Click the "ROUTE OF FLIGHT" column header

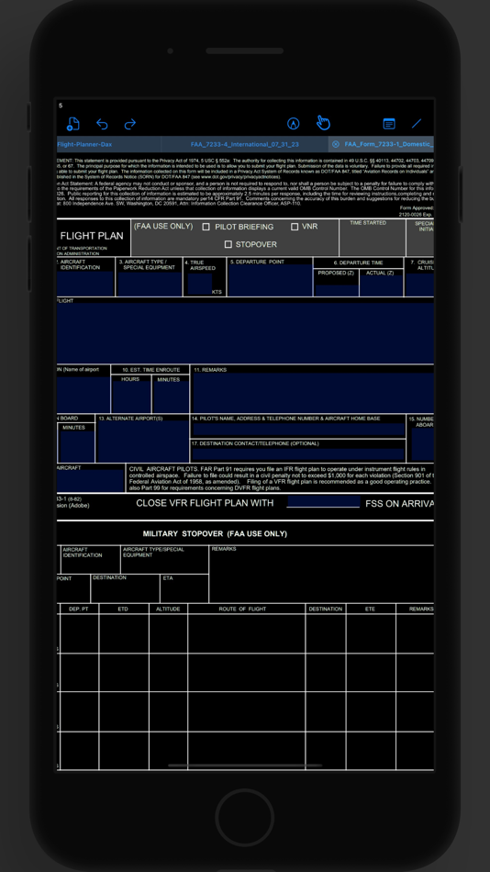242,609
